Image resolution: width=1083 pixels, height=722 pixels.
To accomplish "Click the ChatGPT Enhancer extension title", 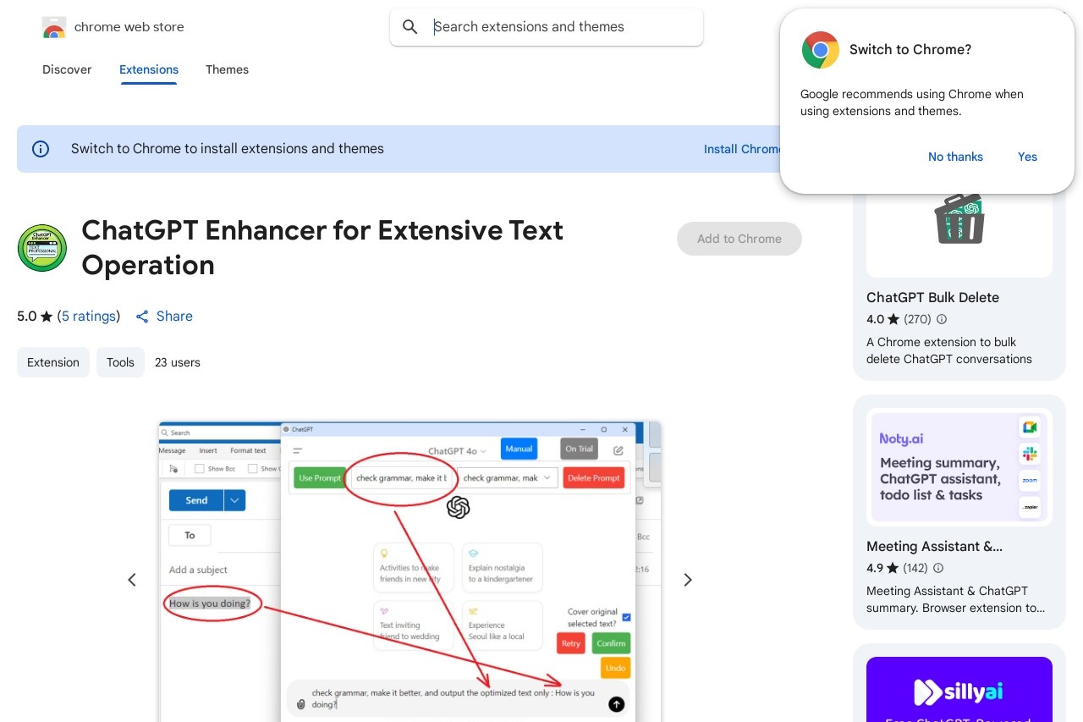I will [322, 247].
